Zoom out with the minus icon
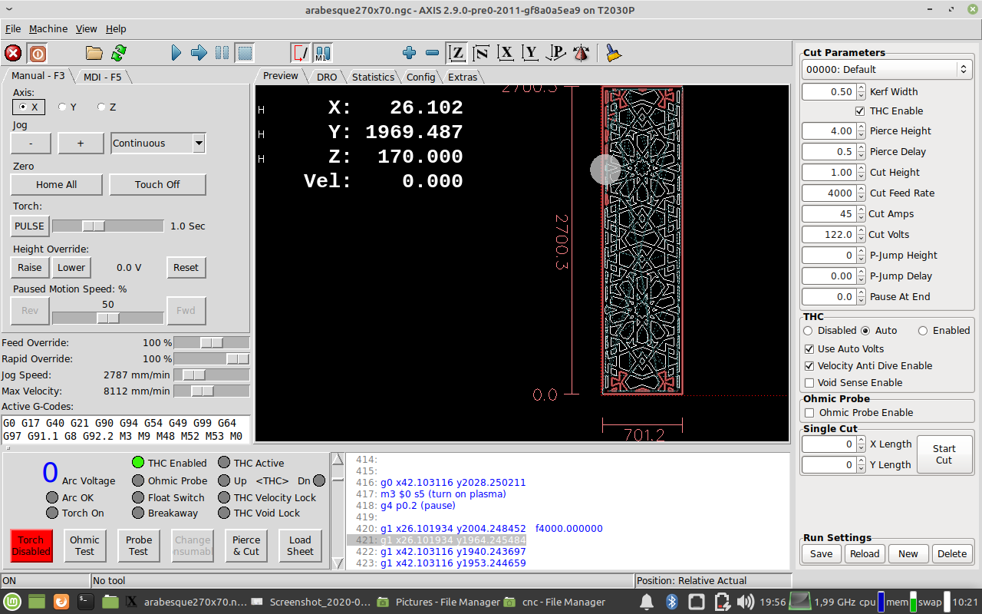 (432, 53)
